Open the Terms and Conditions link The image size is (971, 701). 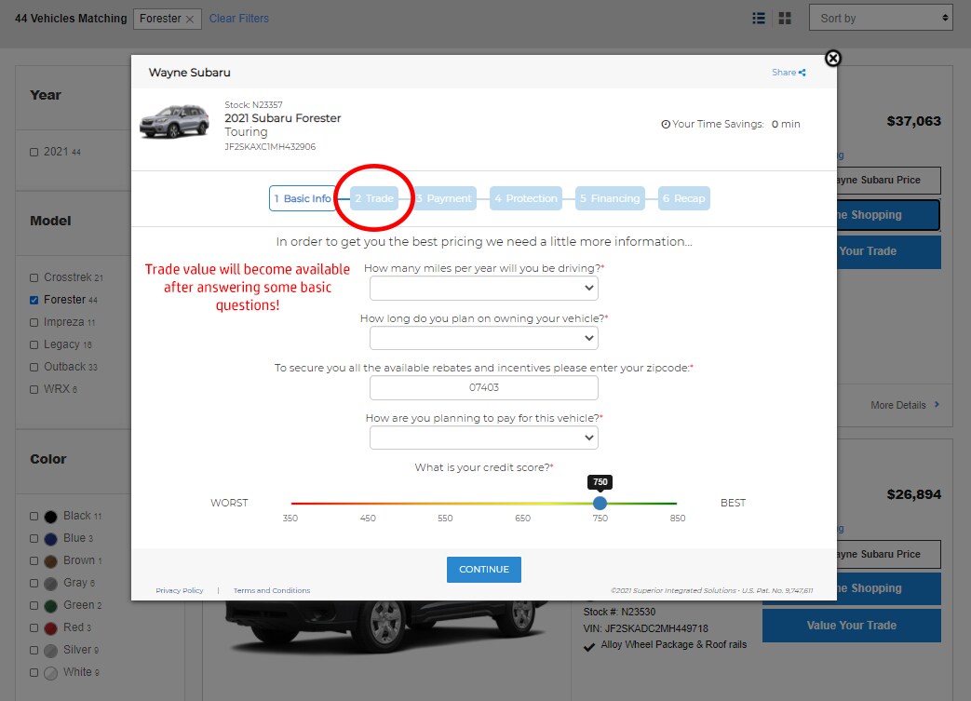coord(272,591)
